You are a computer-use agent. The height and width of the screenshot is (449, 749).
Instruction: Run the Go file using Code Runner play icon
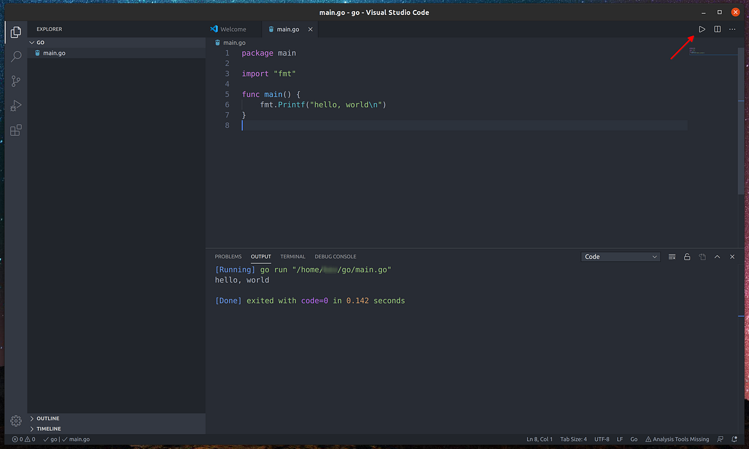702,29
